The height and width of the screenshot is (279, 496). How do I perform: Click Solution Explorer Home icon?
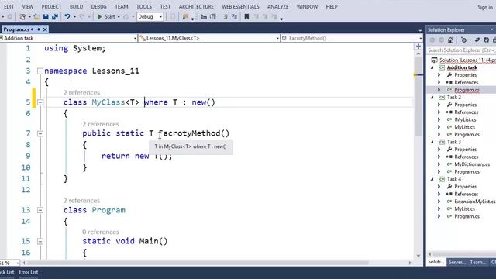click(x=450, y=40)
